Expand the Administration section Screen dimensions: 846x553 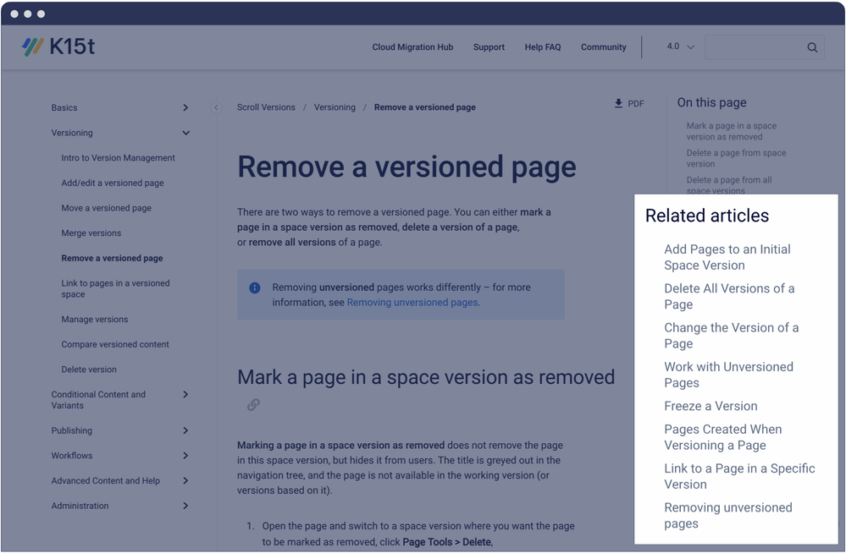click(185, 506)
